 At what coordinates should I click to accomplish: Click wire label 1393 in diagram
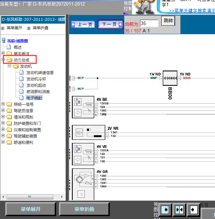(x=103, y=176)
